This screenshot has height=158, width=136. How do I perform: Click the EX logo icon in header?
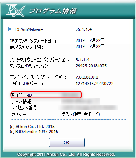(x=15, y=10)
